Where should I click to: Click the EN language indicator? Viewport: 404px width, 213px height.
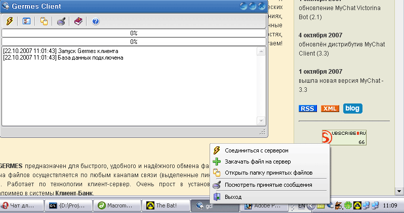click(301, 205)
